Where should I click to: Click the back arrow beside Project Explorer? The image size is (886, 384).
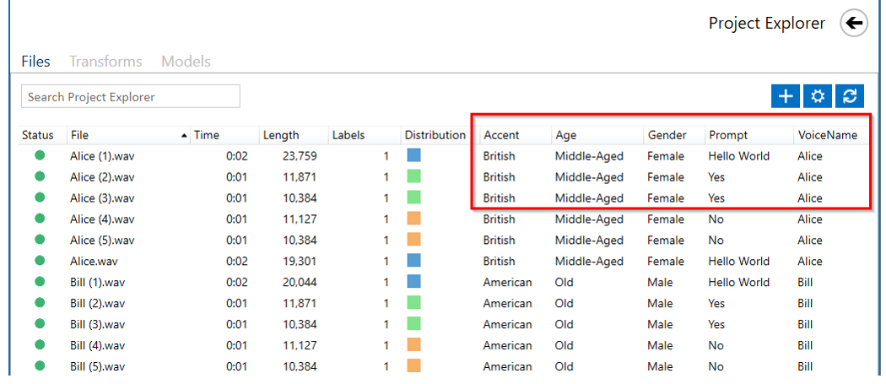854,23
